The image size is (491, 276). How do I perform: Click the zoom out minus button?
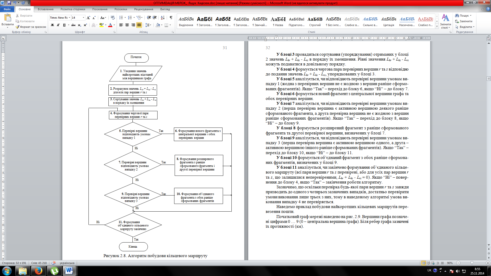[458, 263]
